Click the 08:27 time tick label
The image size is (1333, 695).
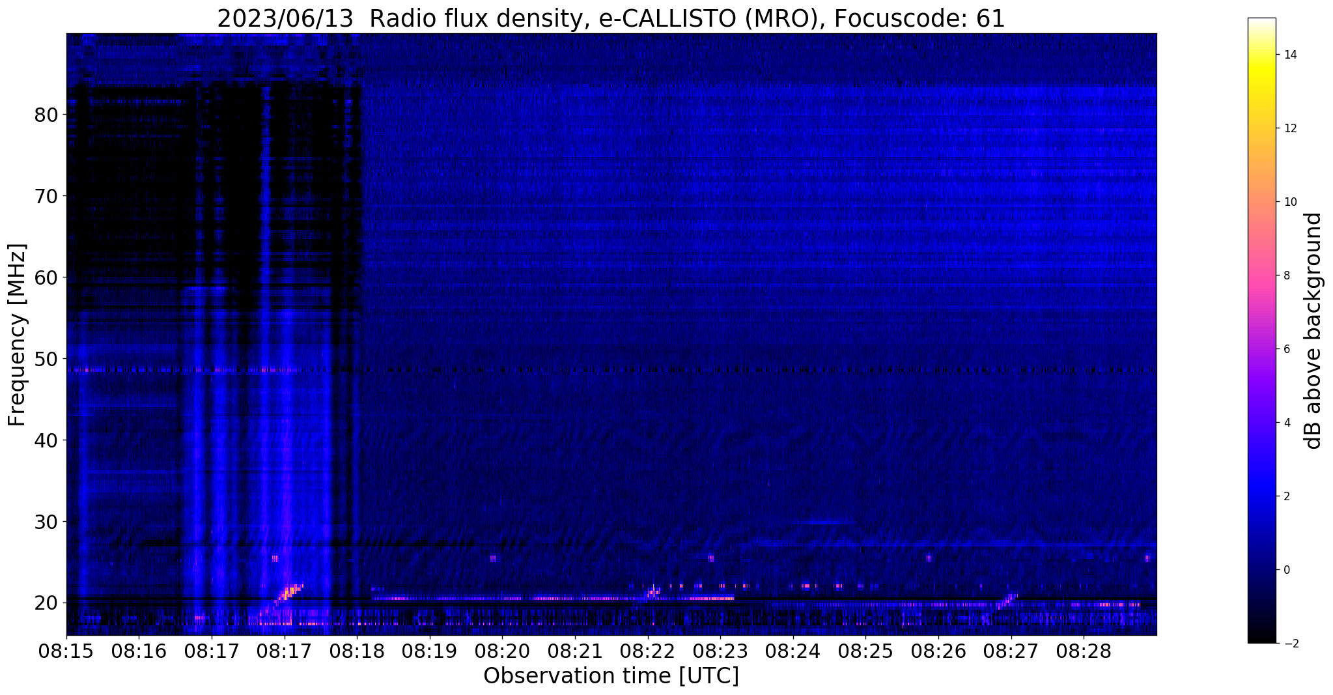[x=1011, y=652]
